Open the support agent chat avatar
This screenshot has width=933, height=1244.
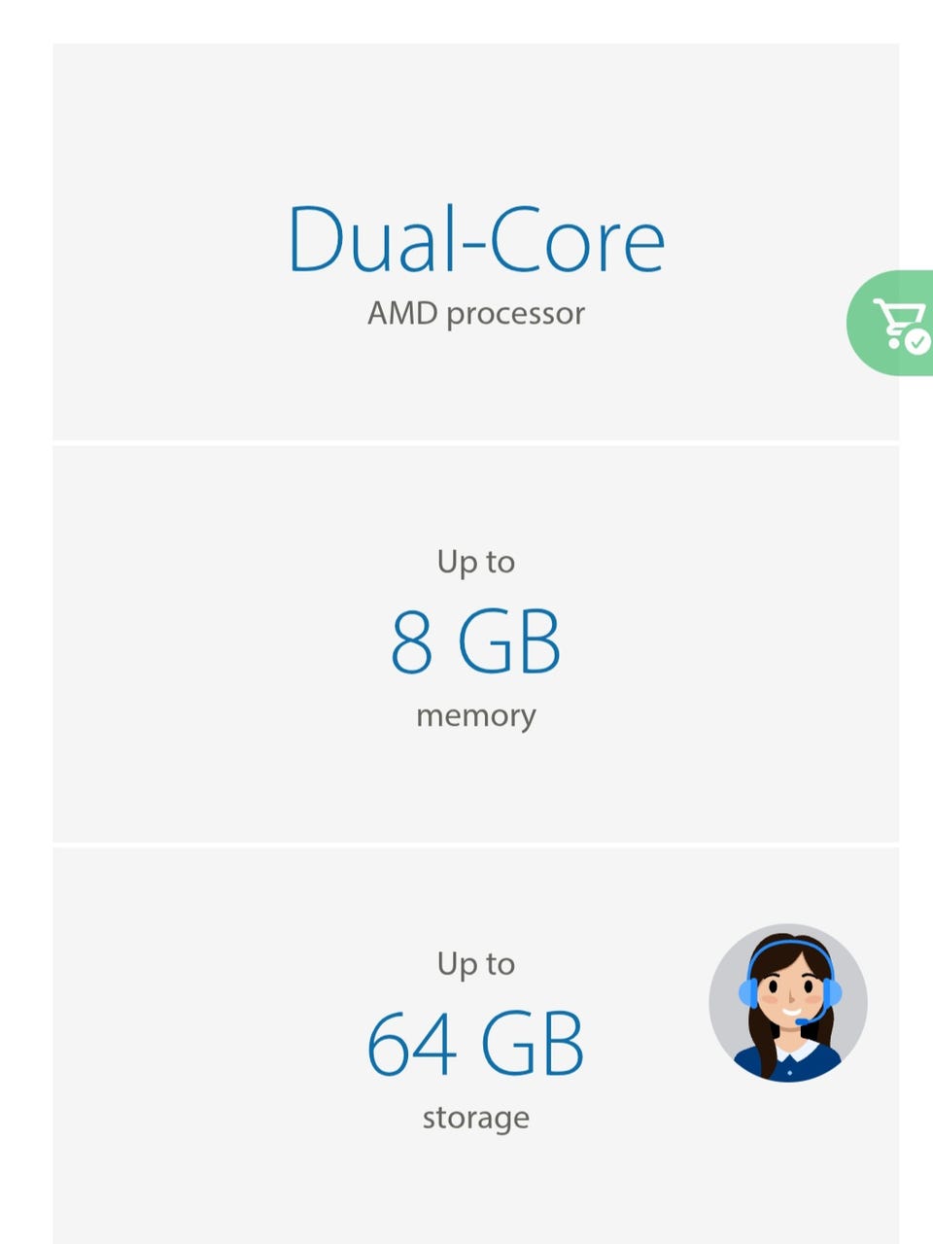pos(787,1003)
